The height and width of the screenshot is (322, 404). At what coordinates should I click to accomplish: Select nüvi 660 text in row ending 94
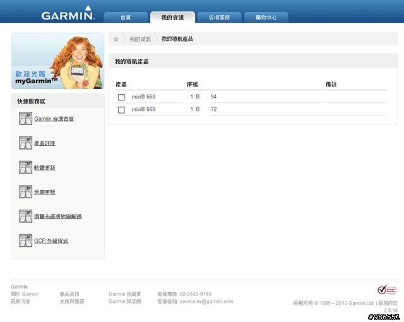[x=143, y=97]
